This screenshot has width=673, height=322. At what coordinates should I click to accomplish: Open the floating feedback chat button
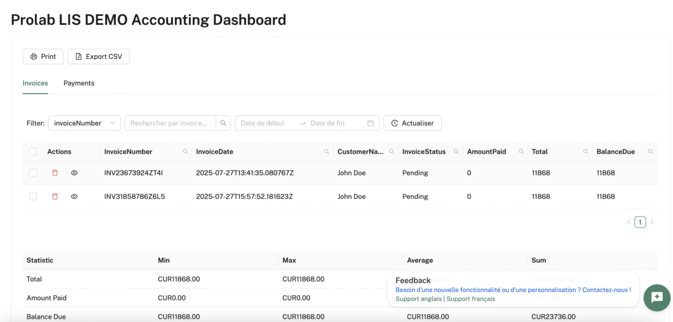click(657, 298)
